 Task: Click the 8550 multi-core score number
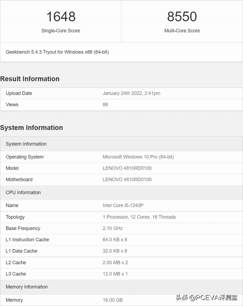pos(182,17)
